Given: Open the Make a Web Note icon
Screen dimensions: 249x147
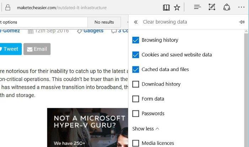Looking at the screenshot, I should click(x=212, y=7).
